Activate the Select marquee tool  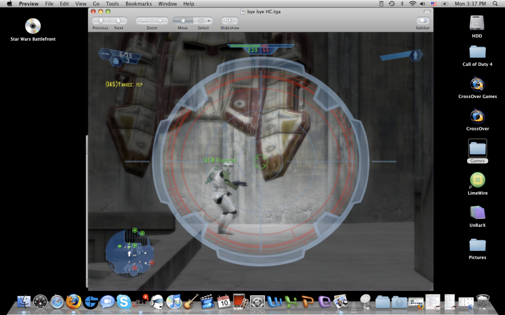pyautogui.click(x=201, y=21)
